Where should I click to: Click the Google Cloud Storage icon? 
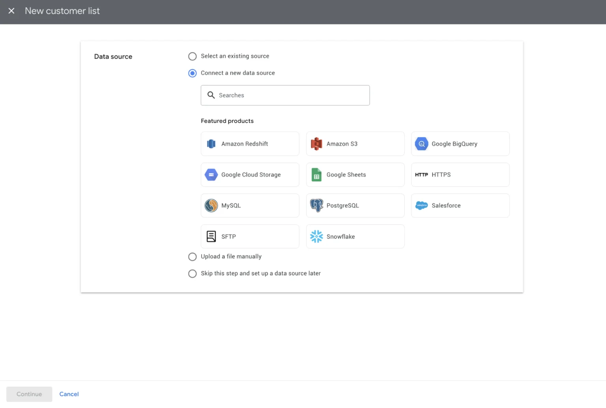(x=211, y=175)
